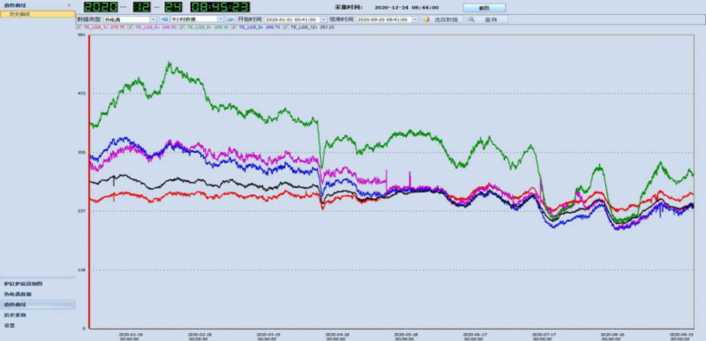Viewport: 706px width, 341px height.
Task: Open the data type dropdown
Action: (x=130, y=19)
